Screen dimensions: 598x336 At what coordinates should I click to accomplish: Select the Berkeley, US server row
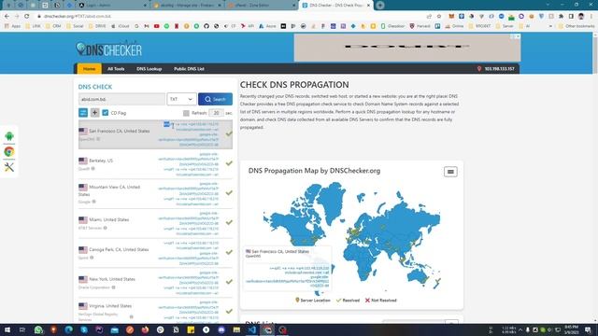[x=155, y=164]
